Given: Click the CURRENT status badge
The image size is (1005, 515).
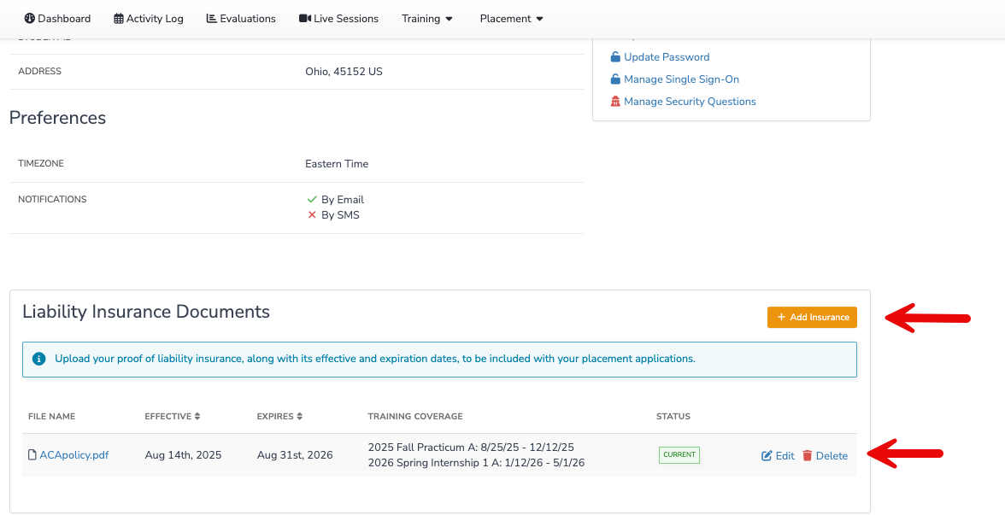Looking at the screenshot, I should click(679, 454).
